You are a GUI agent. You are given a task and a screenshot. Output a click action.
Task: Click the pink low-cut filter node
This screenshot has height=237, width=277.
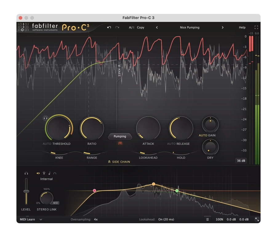tap(94, 190)
